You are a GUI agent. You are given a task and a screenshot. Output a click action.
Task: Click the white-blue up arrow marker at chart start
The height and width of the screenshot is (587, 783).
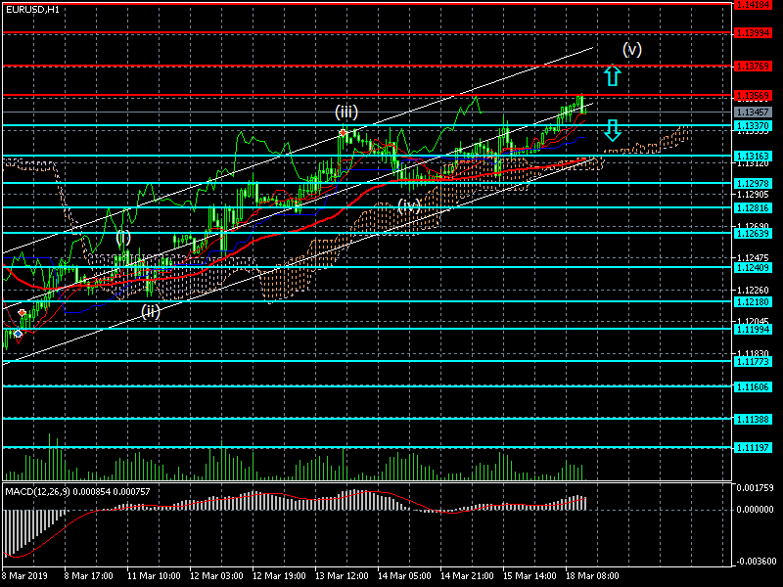(18, 334)
